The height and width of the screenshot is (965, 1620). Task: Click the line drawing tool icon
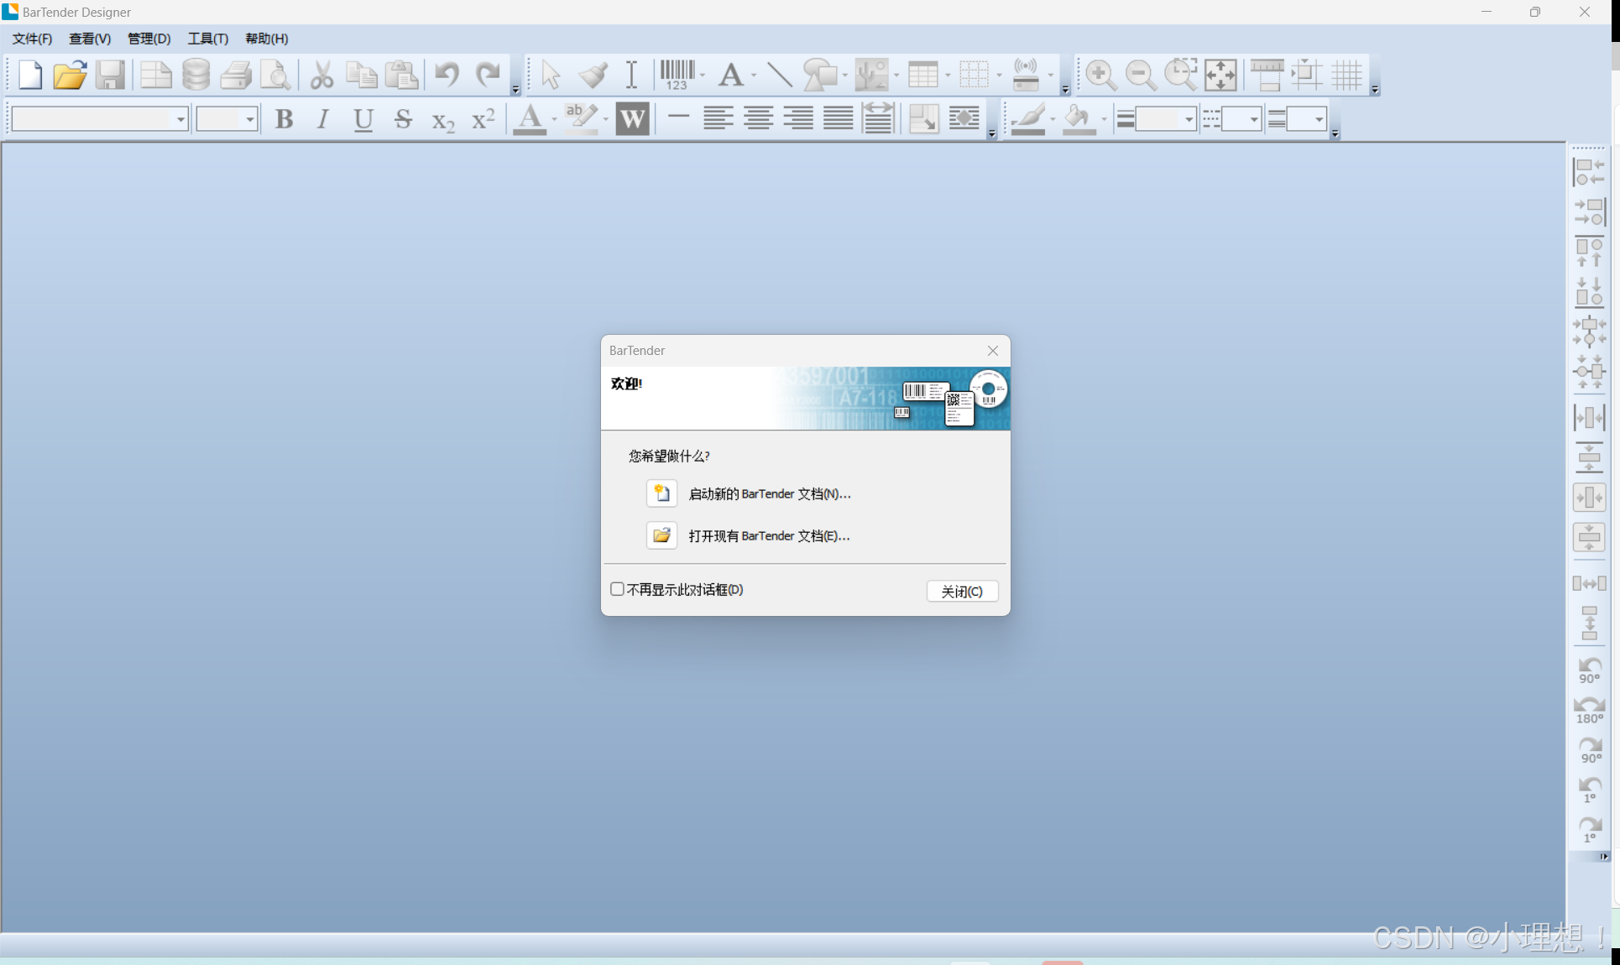[779, 75]
